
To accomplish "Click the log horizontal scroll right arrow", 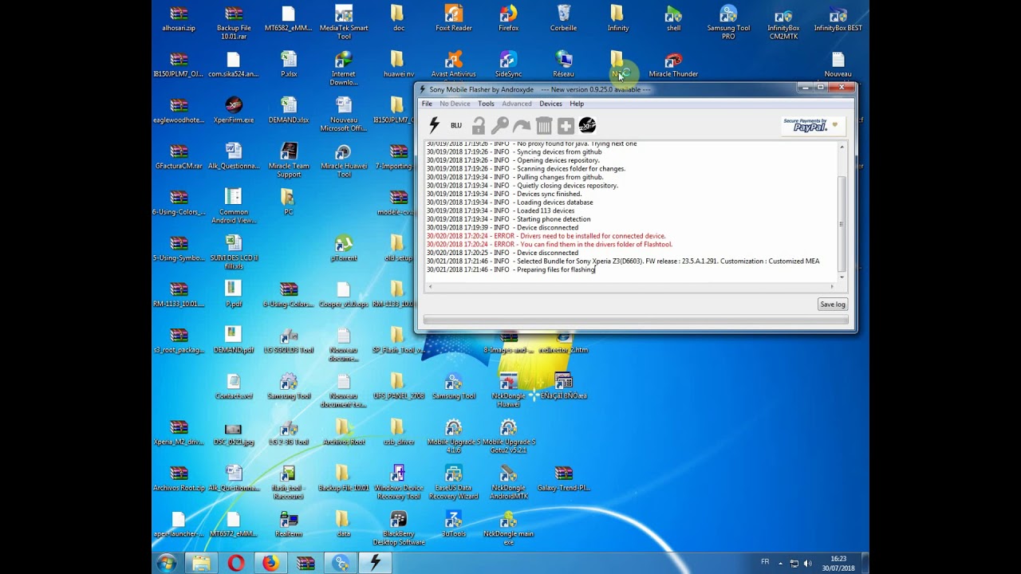I will pos(831,286).
